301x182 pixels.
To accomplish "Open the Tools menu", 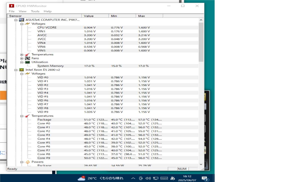I will point(35,11).
